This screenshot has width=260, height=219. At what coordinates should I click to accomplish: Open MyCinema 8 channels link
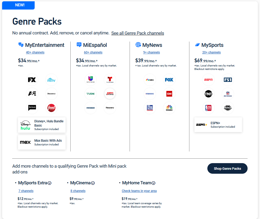(x=78, y=191)
